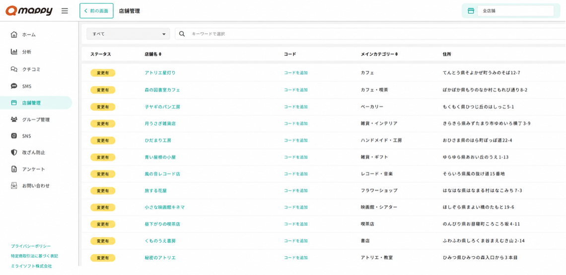Open store くものうえ書房

coord(160,241)
